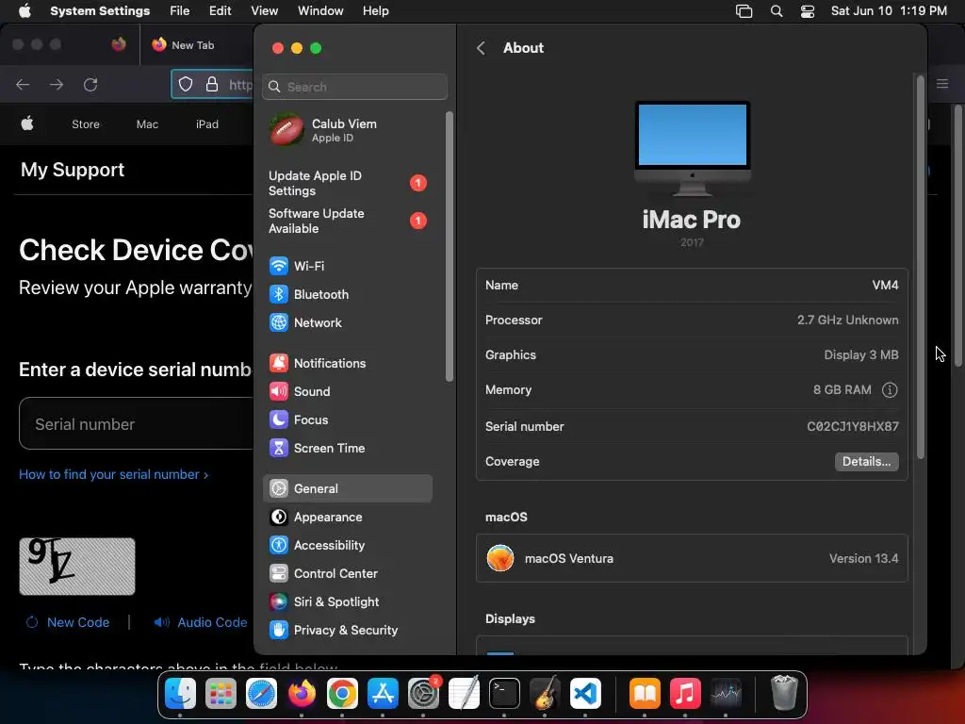Open the Apple menu
Viewport: 965px width, 724px height.
pos(25,11)
